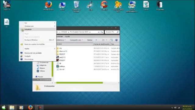Expand the Ordenar por submenu
195x110 pixels.
pos(37,26)
